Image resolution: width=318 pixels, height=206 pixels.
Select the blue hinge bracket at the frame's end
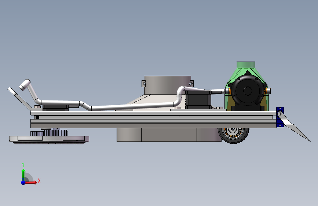coord(280,117)
